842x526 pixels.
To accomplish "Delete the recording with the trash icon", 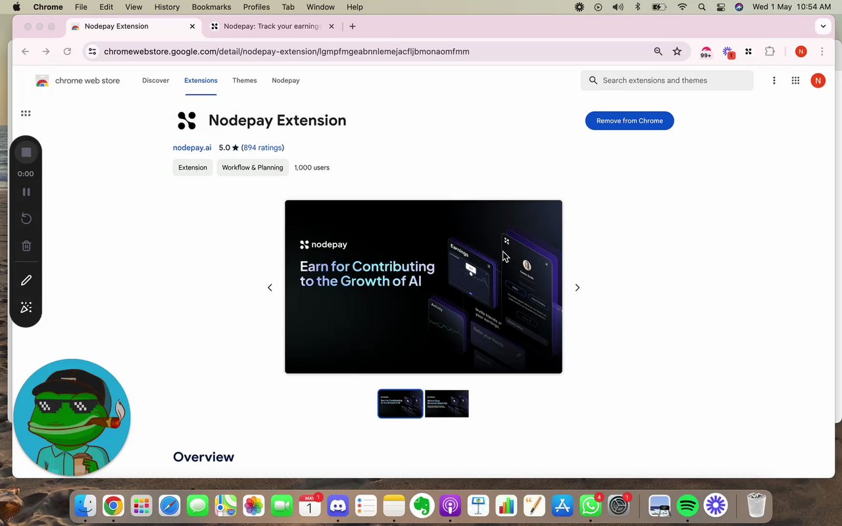I will [x=26, y=246].
